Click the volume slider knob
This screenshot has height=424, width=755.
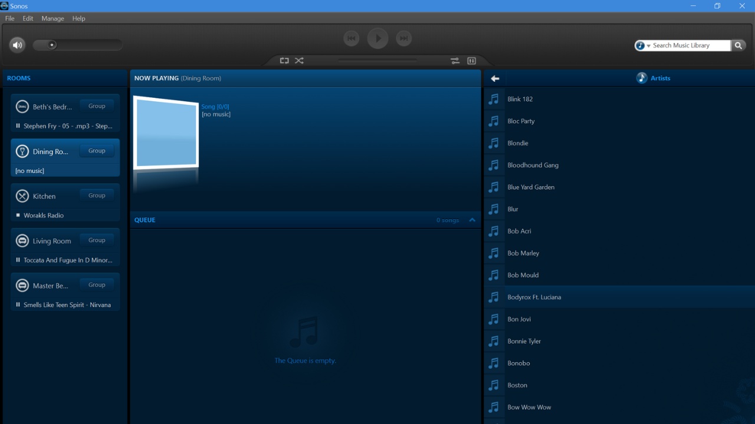coord(52,45)
